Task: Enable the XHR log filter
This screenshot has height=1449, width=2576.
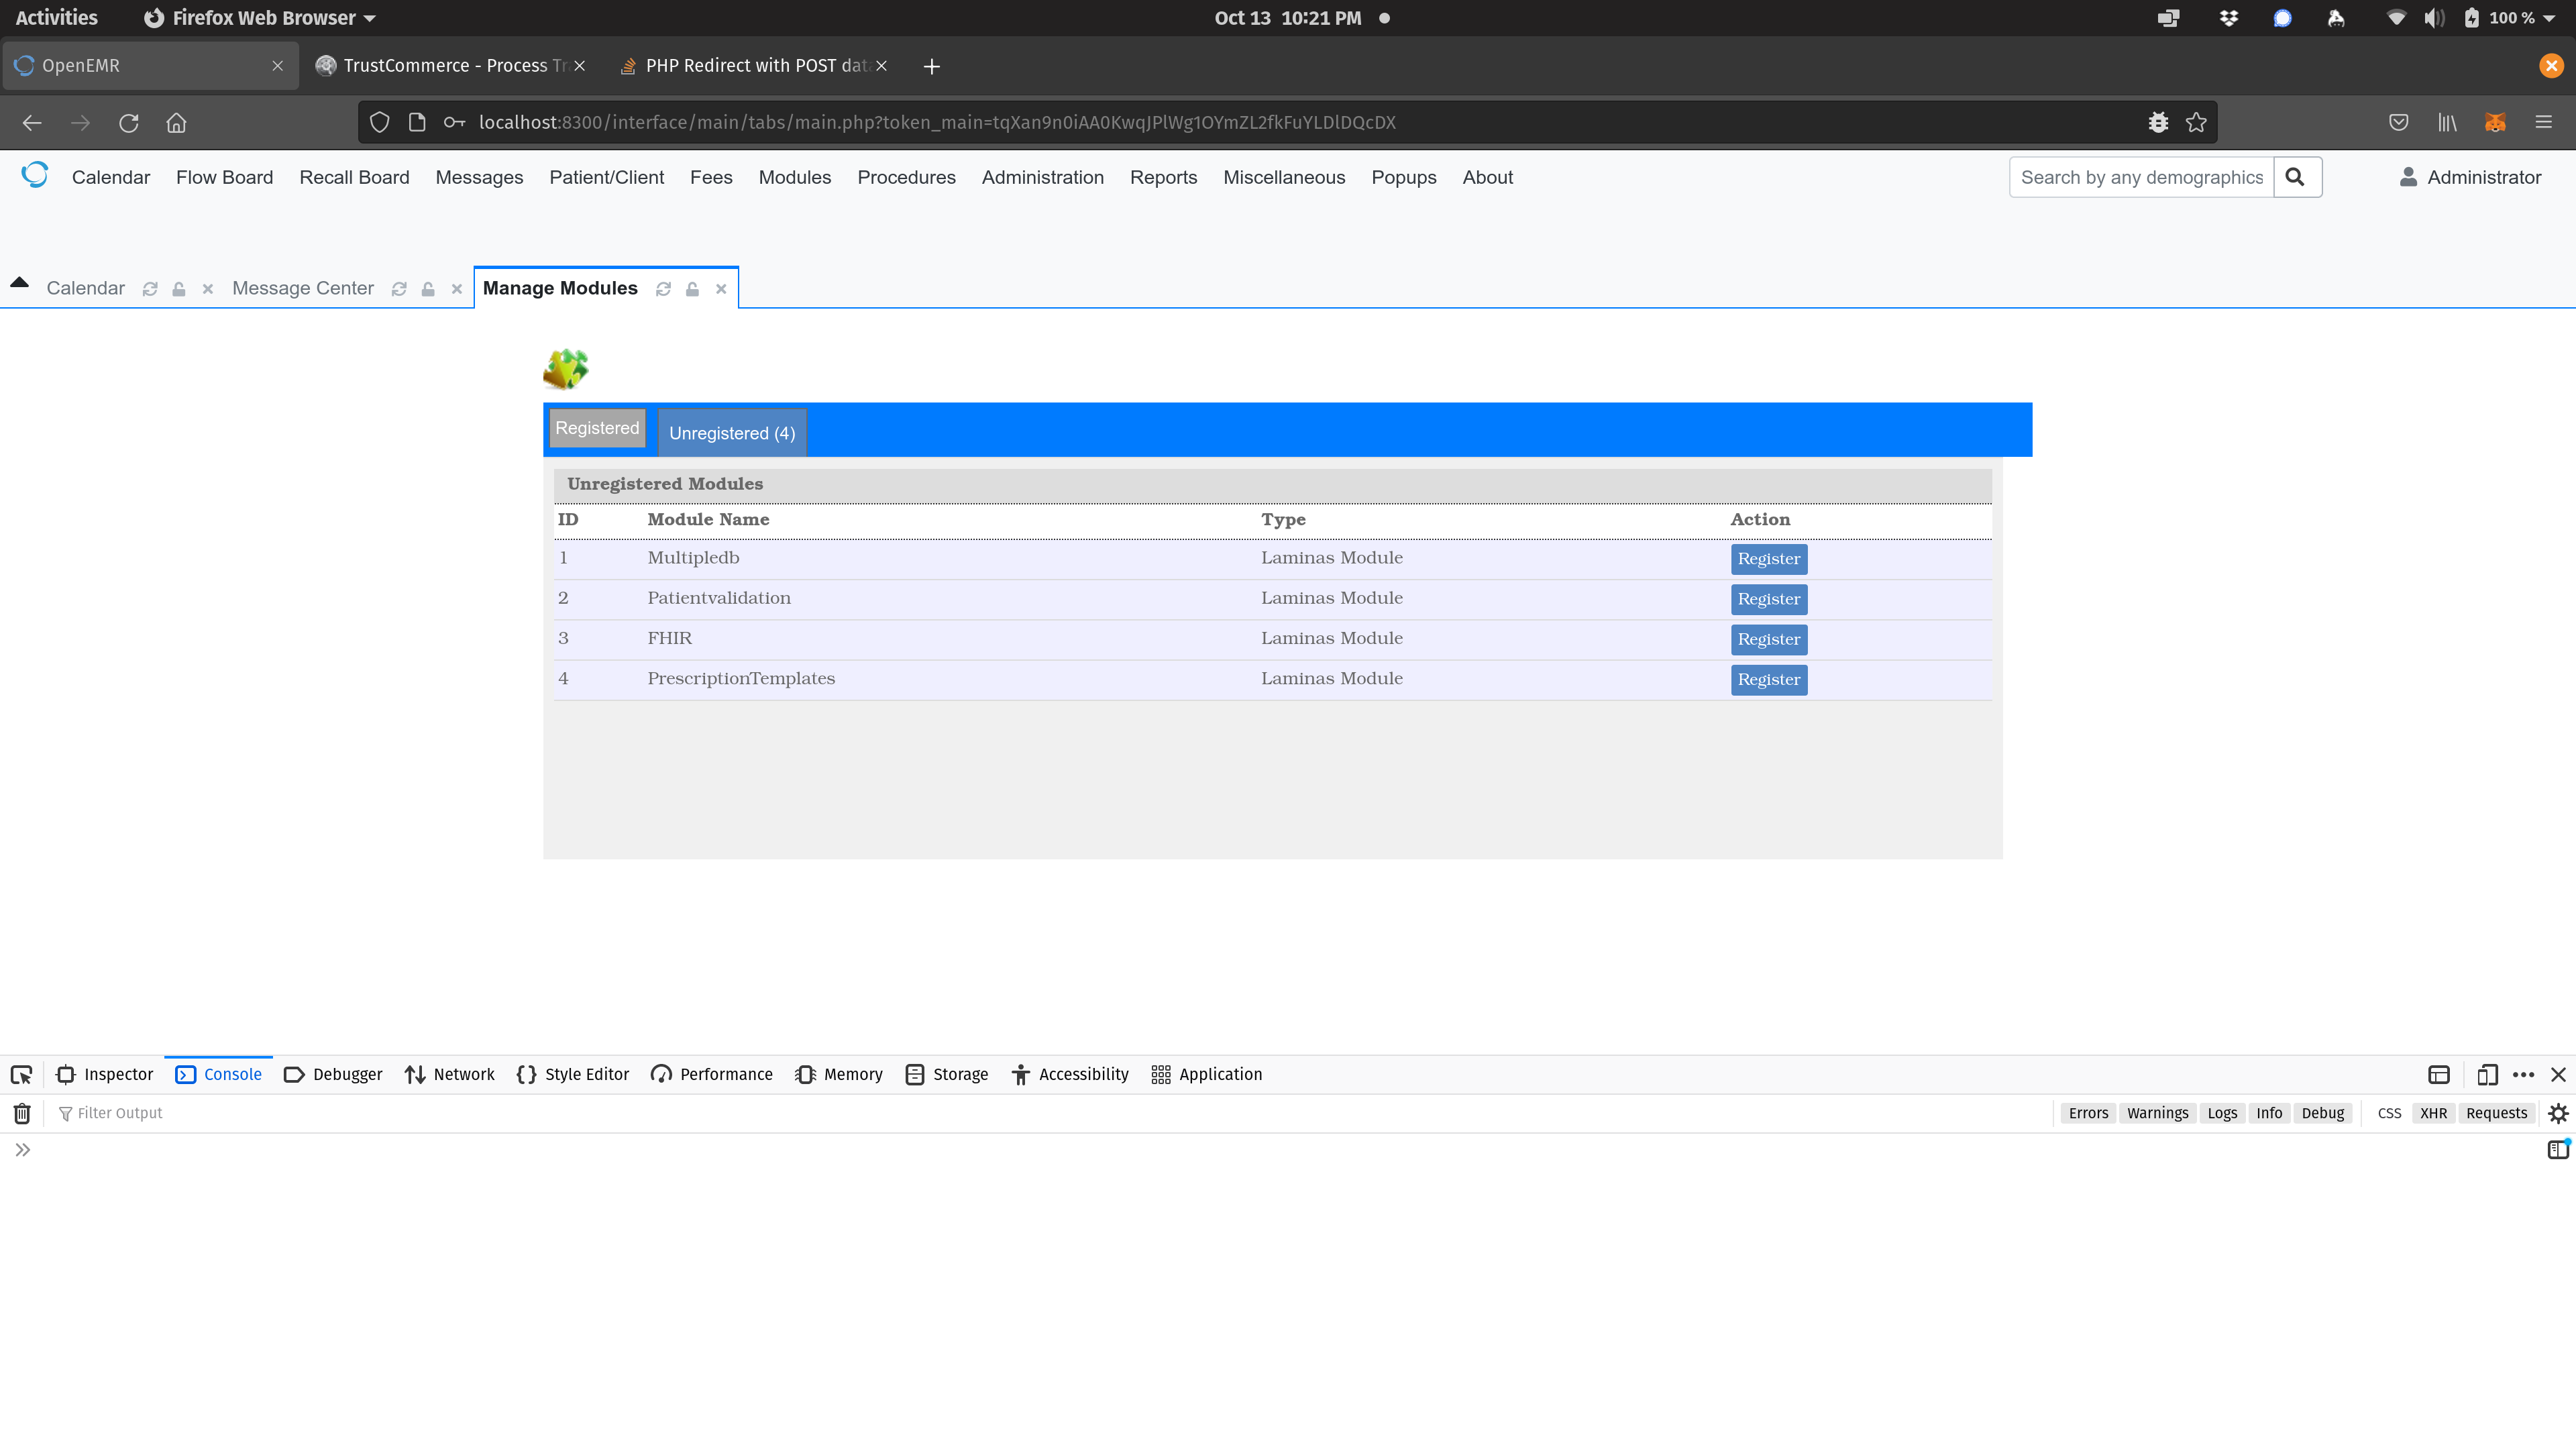Action: click(x=2433, y=1113)
